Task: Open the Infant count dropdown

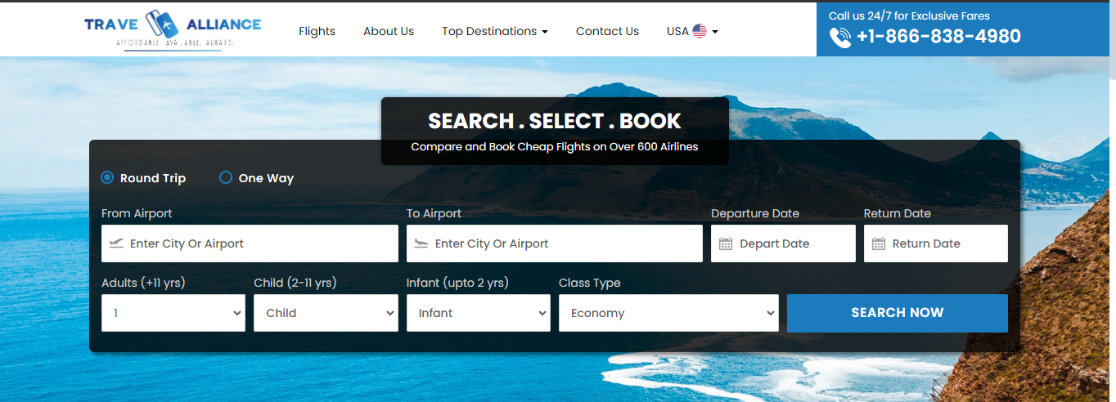Action: [x=479, y=313]
